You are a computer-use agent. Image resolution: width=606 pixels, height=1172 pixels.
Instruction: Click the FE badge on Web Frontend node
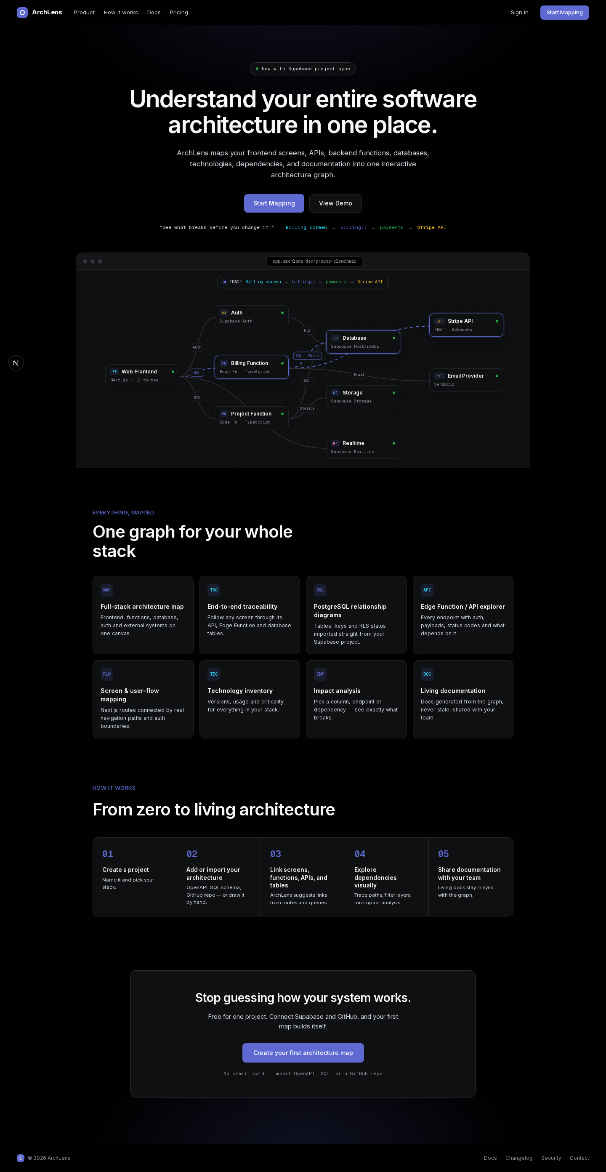coord(114,372)
